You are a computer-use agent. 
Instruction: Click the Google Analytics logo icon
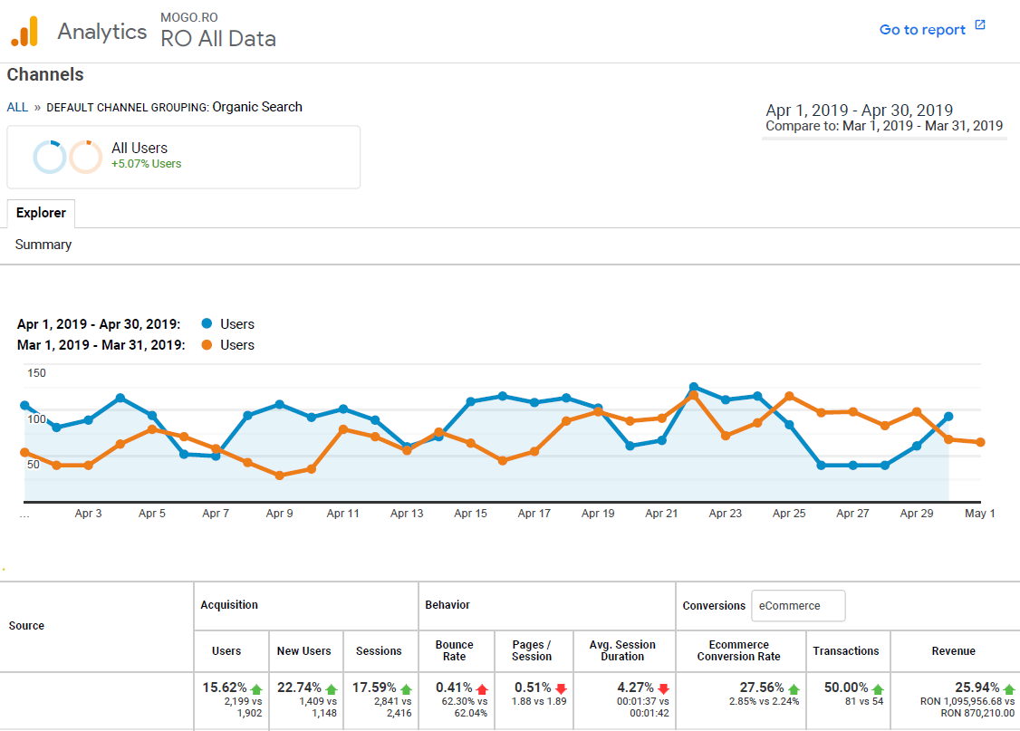click(25, 30)
